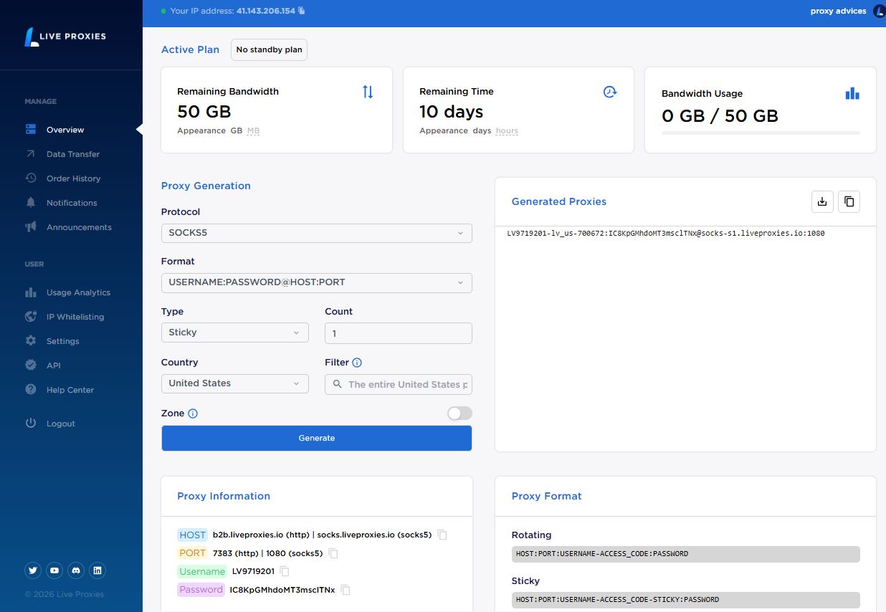The width and height of the screenshot is (886, 612).
Task: Click the Order History clock icon
Action: tap(31, 178)
